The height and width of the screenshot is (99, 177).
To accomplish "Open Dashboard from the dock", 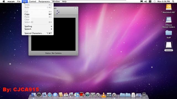I will click(39, 95).
